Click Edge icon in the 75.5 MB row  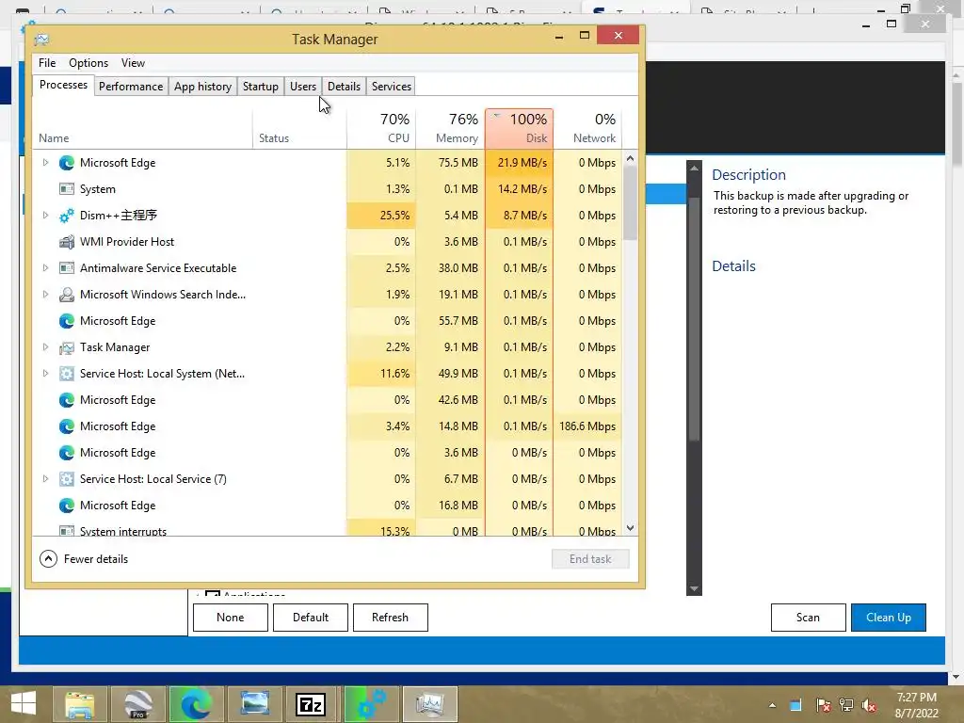coord(67,163)
